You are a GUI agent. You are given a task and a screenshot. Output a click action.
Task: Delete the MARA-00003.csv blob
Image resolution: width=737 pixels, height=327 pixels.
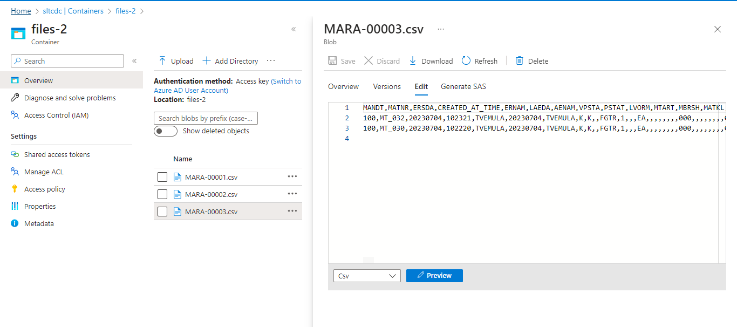click(531, 61)
